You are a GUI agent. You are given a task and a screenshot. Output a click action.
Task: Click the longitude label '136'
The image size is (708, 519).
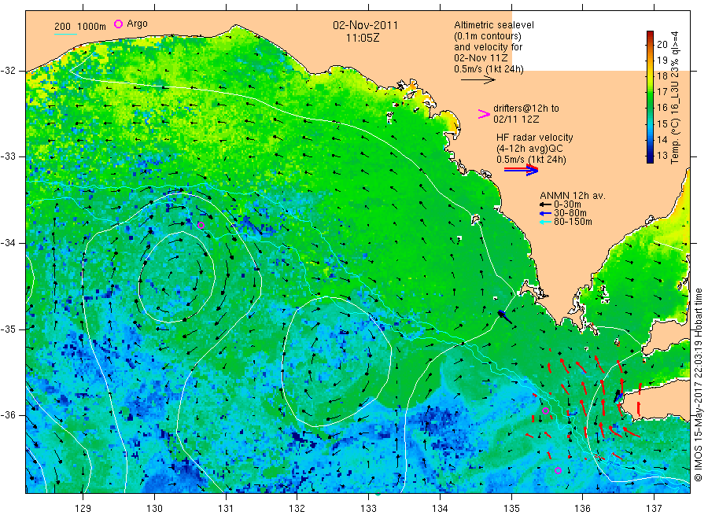[x=582, y=509]
